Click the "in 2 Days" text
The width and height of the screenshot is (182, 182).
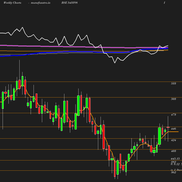(176, 170)
